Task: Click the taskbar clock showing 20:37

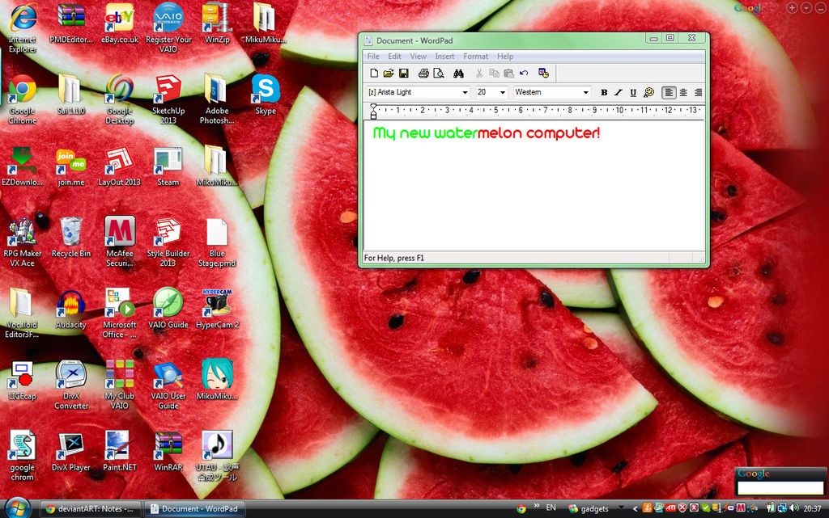Action: [x=812, y=508]
